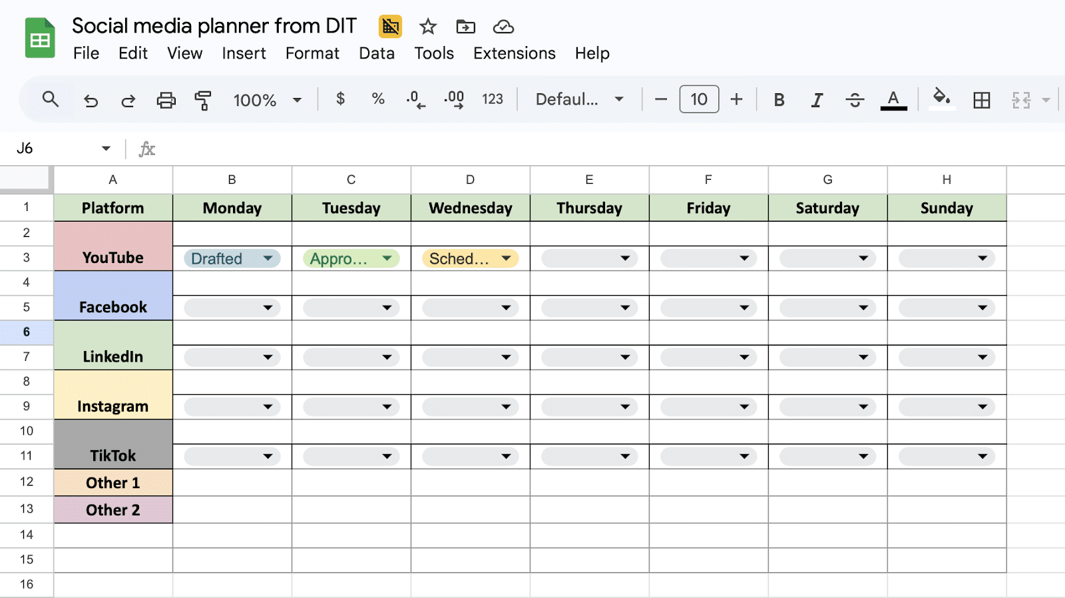Format selection as percent

point(378,99)
